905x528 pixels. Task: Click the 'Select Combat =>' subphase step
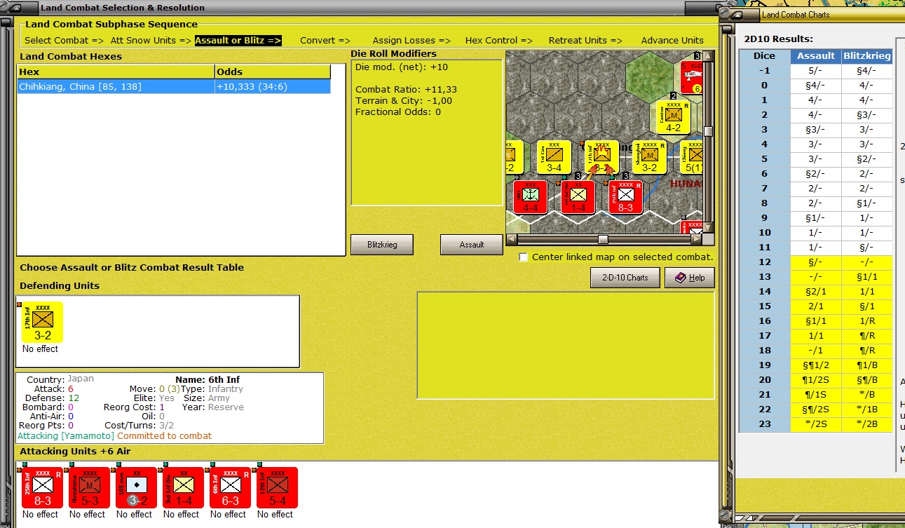coord(64,40)
